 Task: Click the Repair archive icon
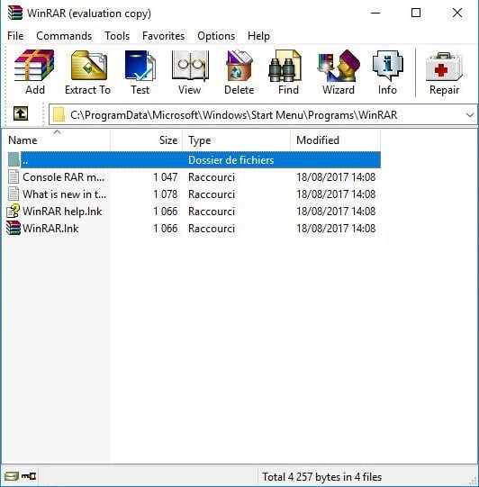[444, 72]
